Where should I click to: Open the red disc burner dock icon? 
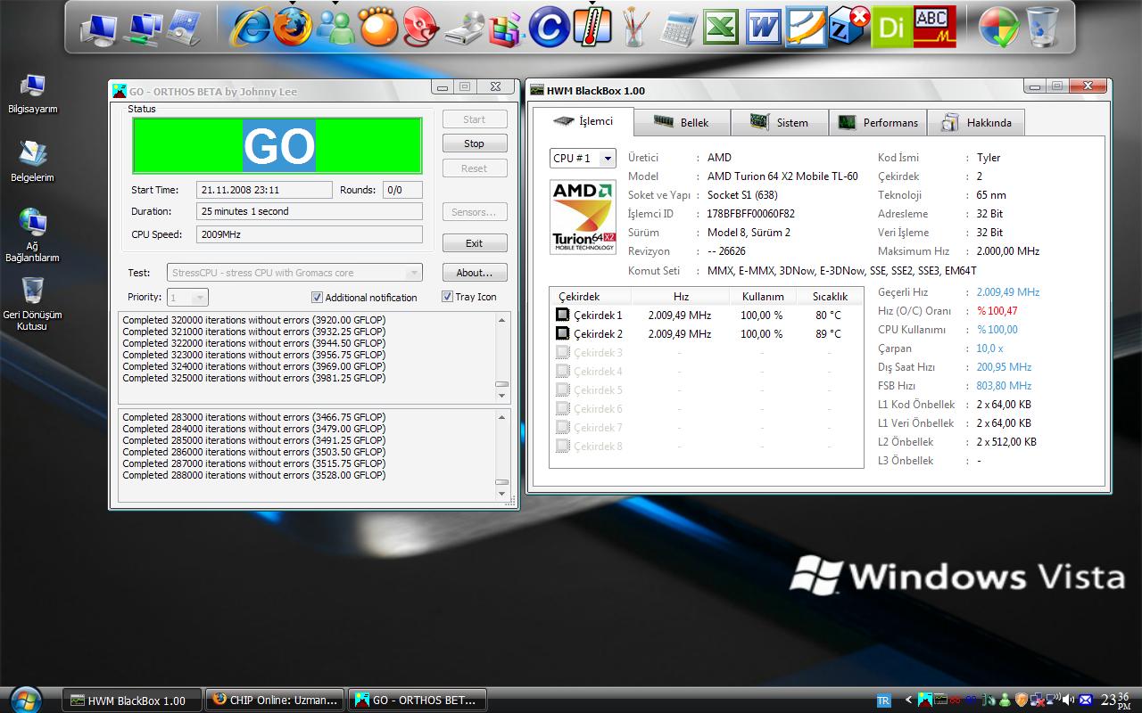point(420,27)
